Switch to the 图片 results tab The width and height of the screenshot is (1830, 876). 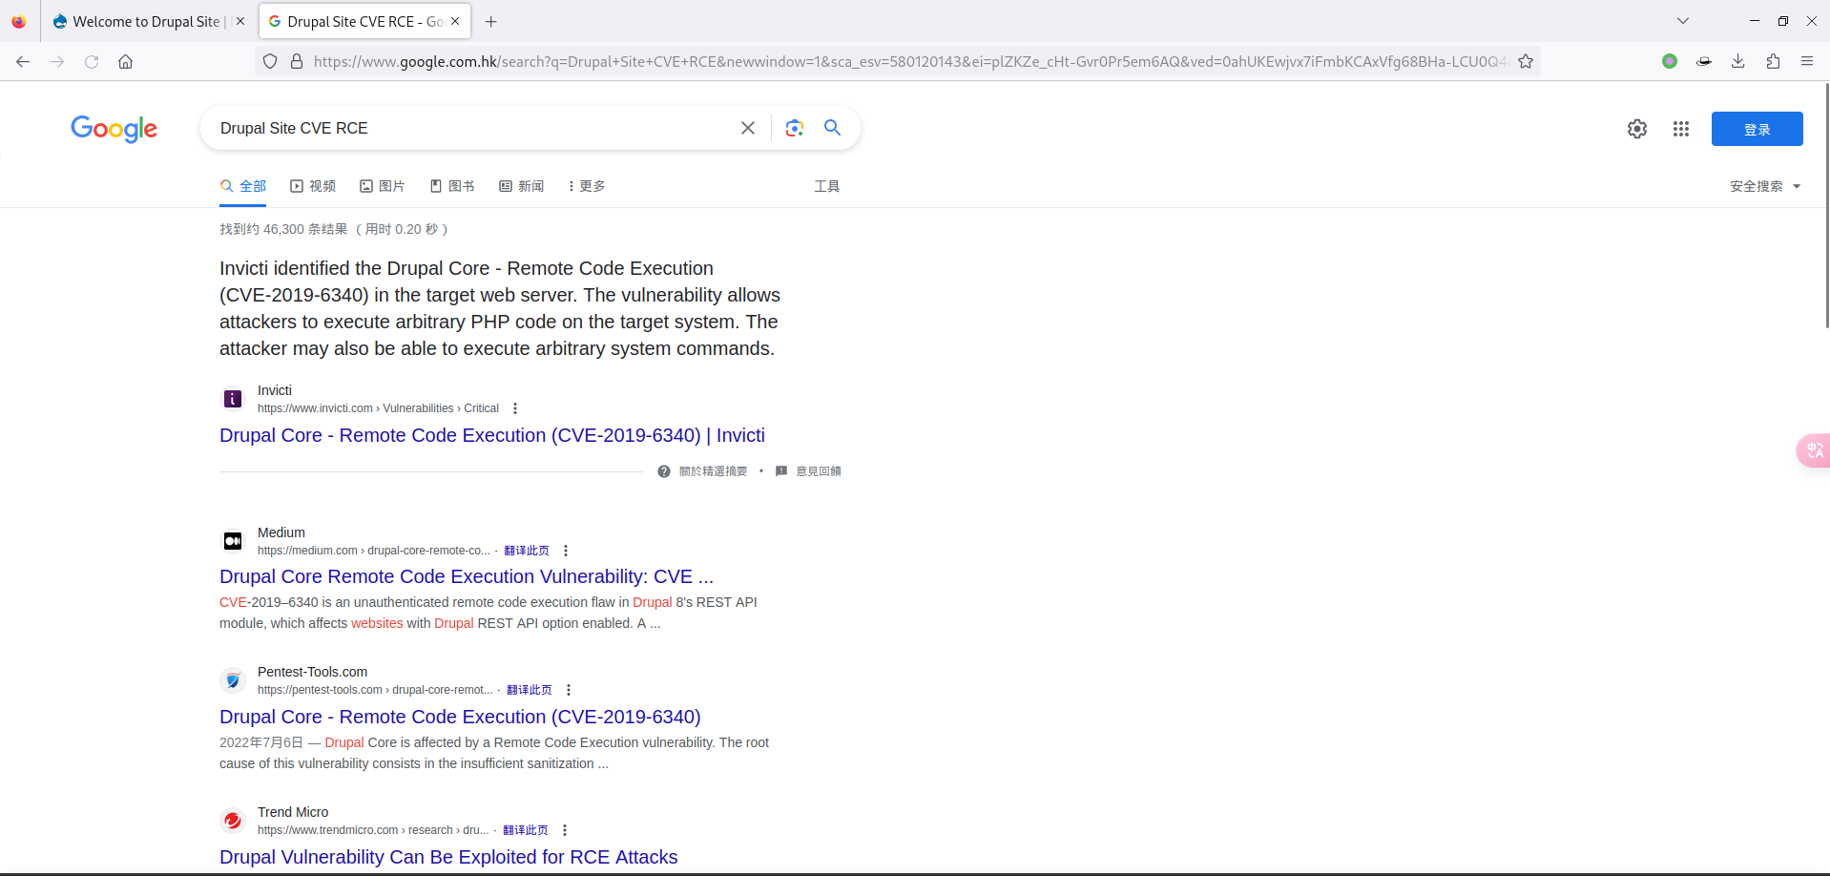383,186
